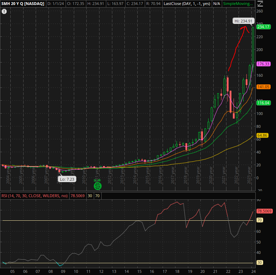The width and height of the screenshot is (276, 275).
Task: Click the yellow 30 level label on RSI axis
Action: click(260, 262)
